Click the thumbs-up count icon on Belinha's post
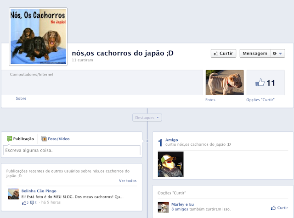 pos(25,202)
